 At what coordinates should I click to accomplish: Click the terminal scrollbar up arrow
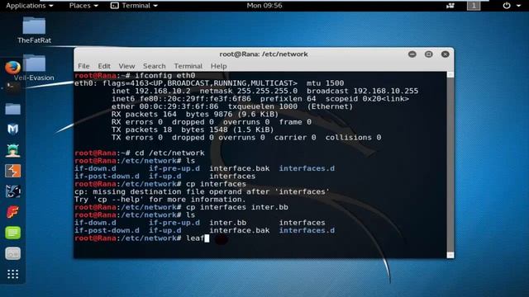(450, 74)
